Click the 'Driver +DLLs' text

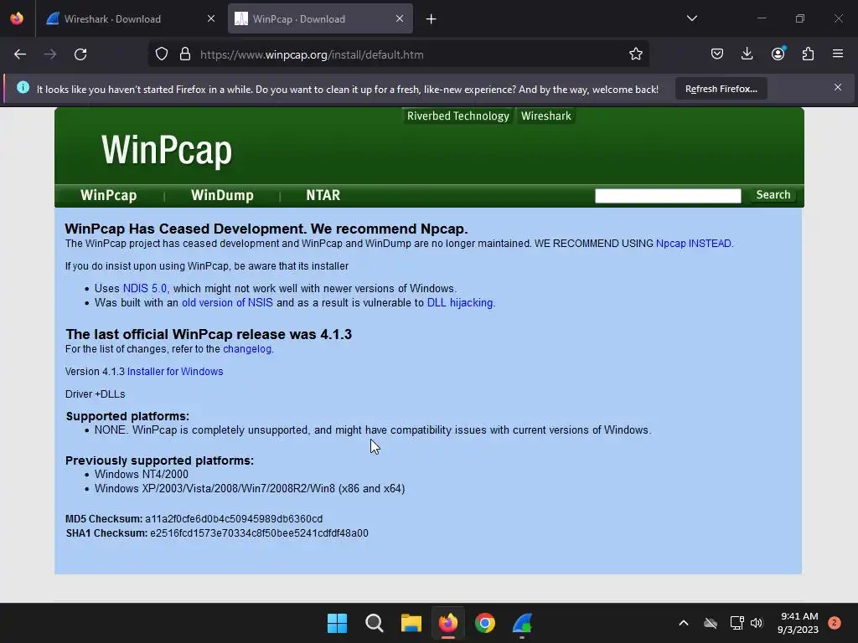(x=96, y=394)
